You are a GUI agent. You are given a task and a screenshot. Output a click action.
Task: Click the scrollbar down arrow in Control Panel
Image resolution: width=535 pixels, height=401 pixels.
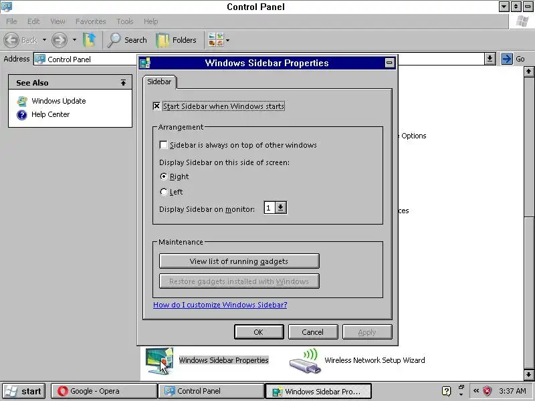click(x=529, y=374)
